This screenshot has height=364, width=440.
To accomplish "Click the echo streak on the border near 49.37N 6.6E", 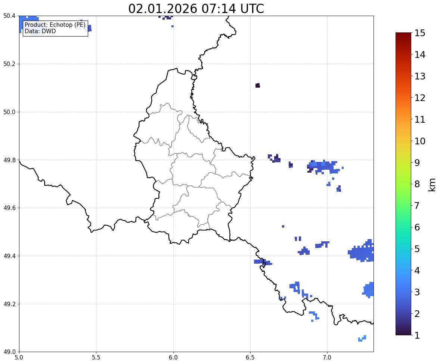I will coord(263,262).
